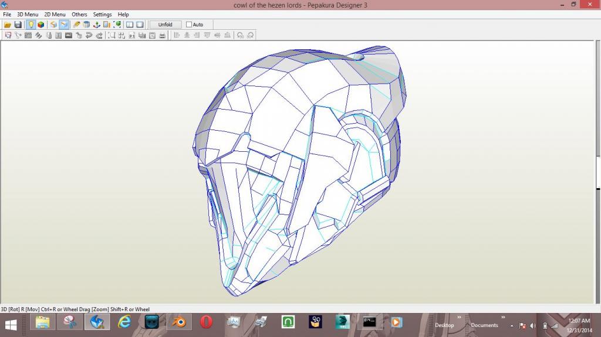The image size is (601, 337).
Task: Click the Align Top icon
Action: [x=207, y=35]
